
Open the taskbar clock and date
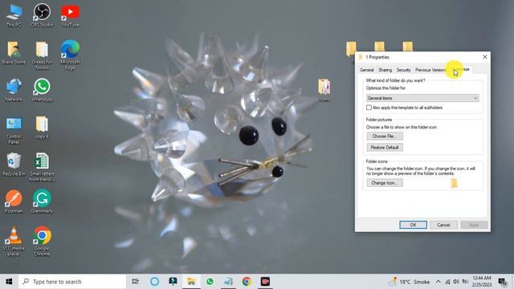tap(482, 282)
